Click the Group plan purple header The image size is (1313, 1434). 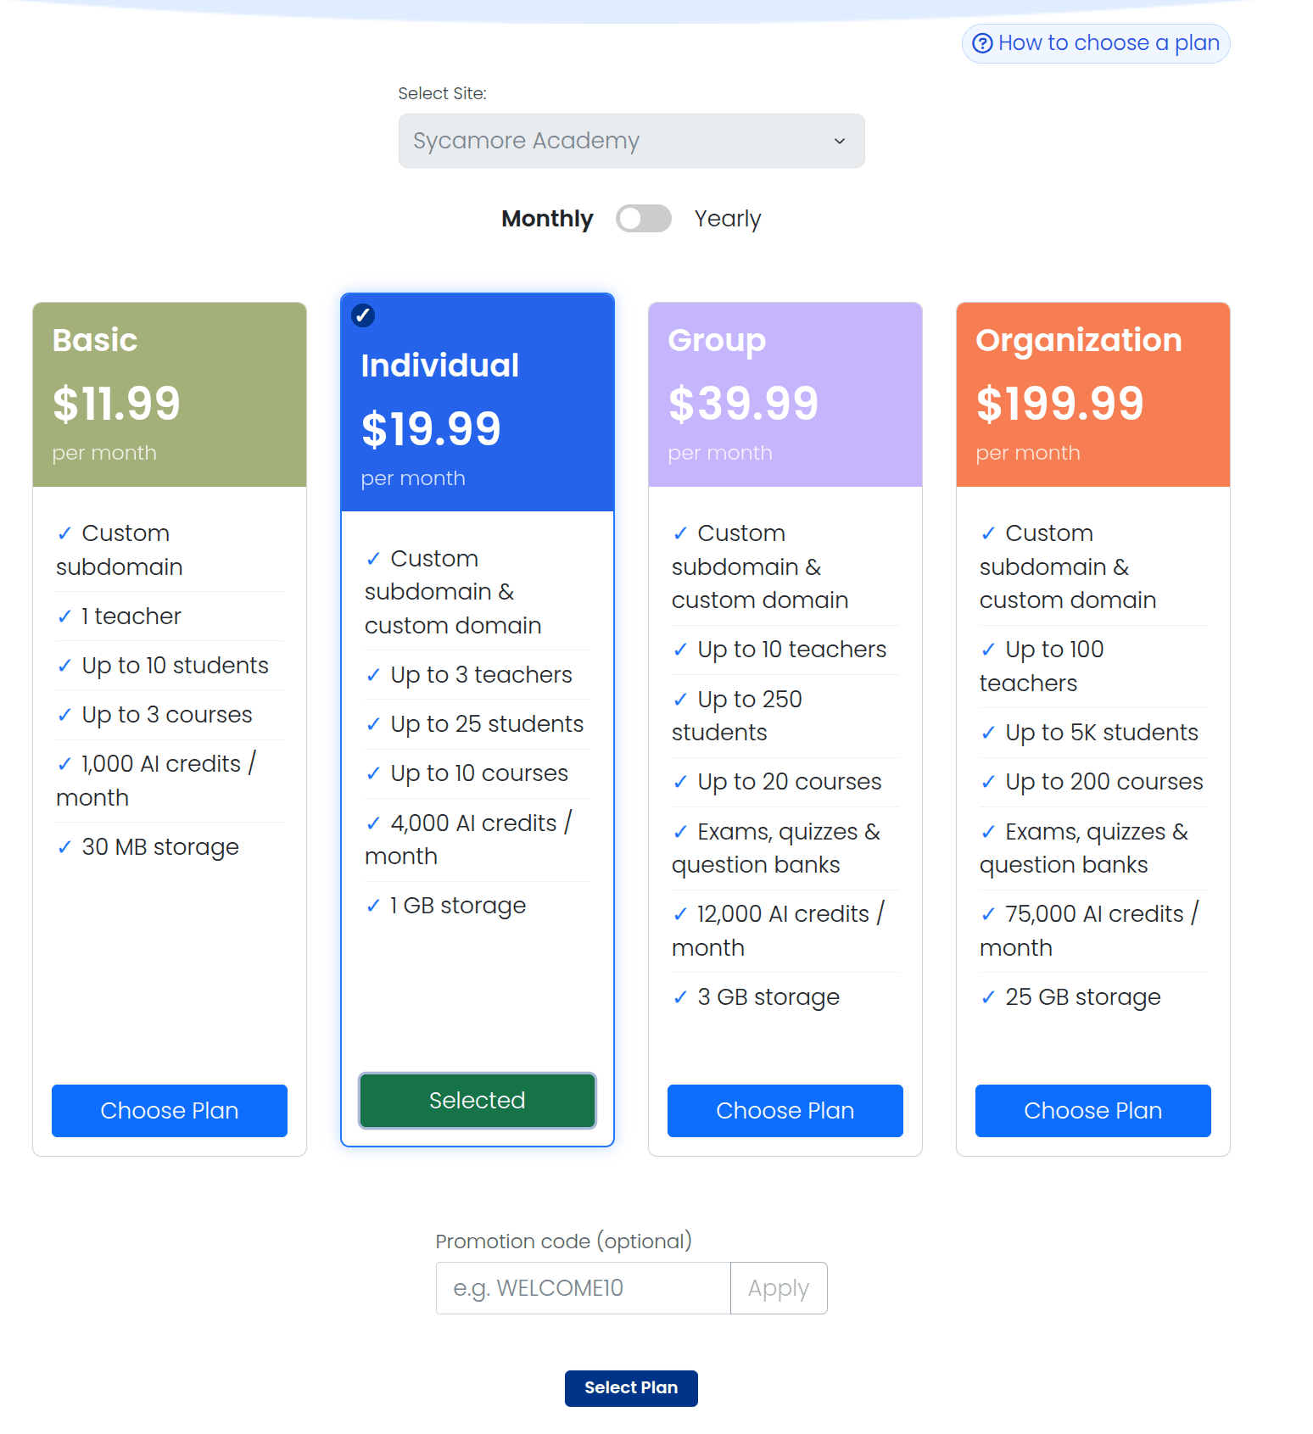point(785,394)
